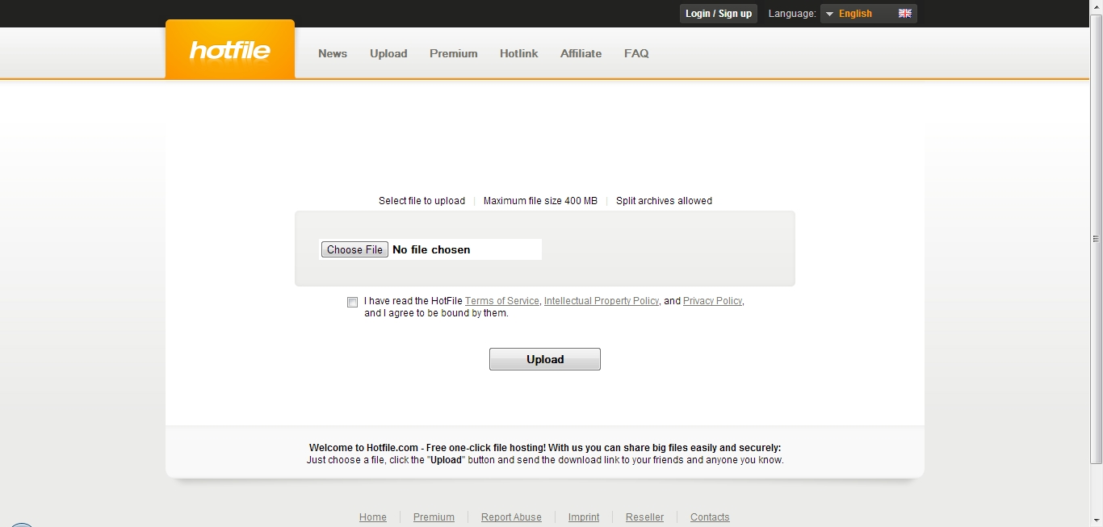This screenshot has width=1103, height=527.
Task: Open the Contacts footer link
Action: coord(710,517)
